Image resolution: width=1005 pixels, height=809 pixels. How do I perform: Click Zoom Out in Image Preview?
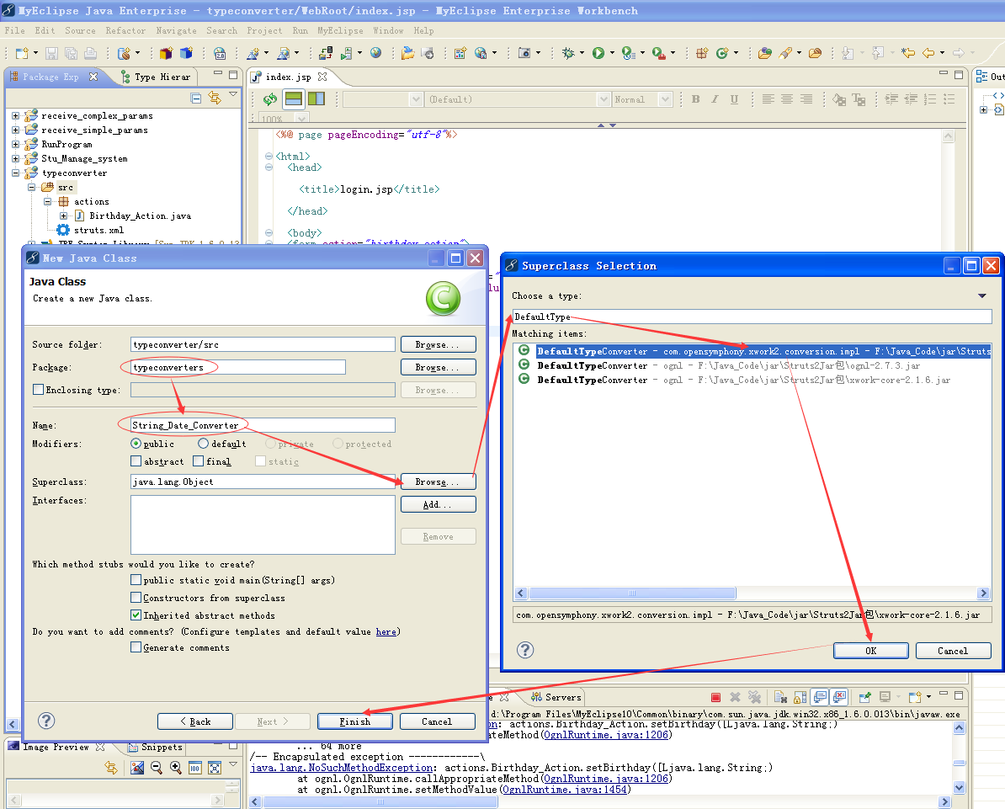point(156,768)
